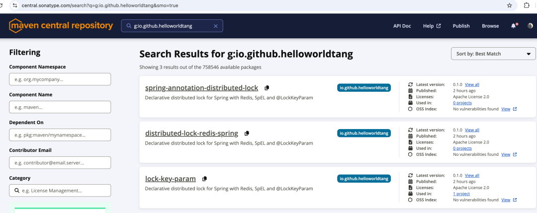Screen dimensions: 537x213
Task: Open the notifications bell
Action: 513,26
